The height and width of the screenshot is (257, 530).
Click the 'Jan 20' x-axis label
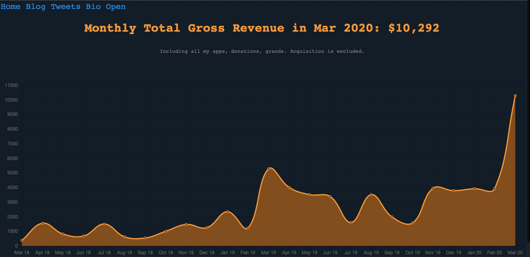tap(474, 252)
